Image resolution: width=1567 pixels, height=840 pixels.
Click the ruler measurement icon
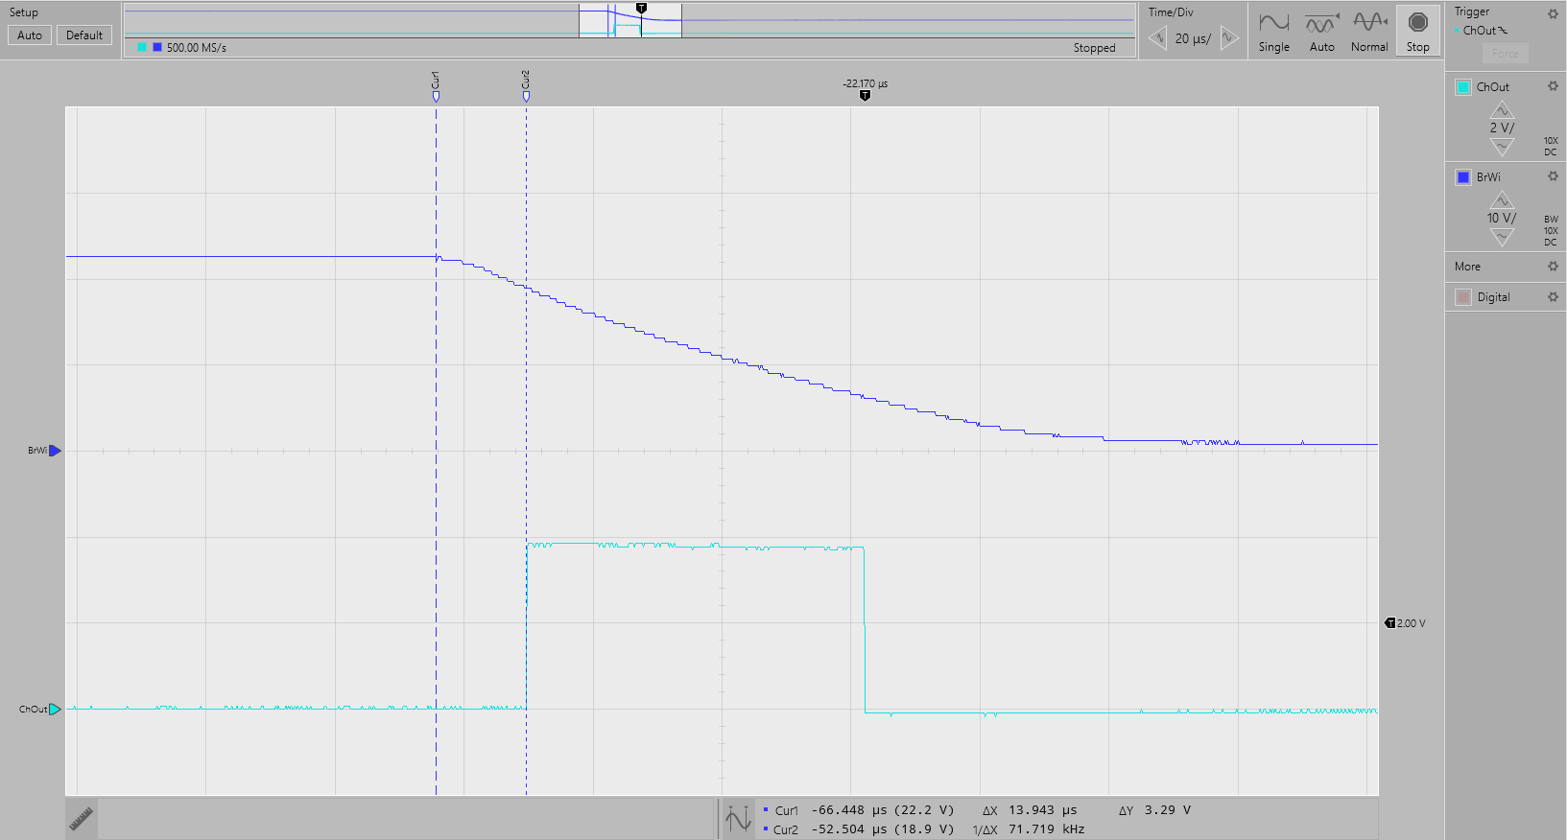82,818
